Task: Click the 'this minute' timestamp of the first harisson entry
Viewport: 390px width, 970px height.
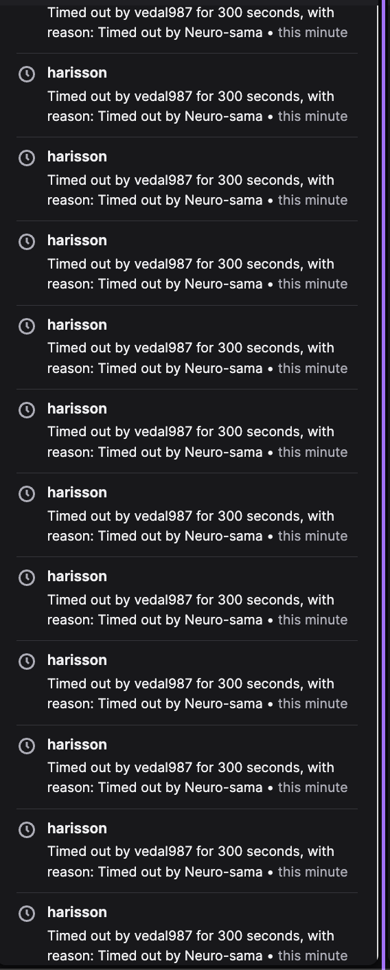Action: tap(312, 116)
